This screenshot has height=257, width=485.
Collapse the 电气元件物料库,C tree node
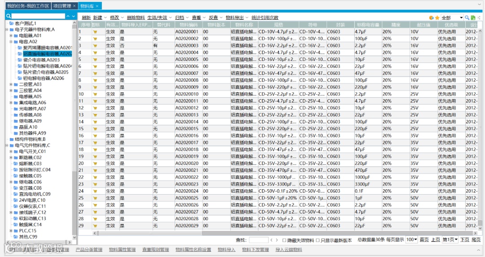coord(7,145)
